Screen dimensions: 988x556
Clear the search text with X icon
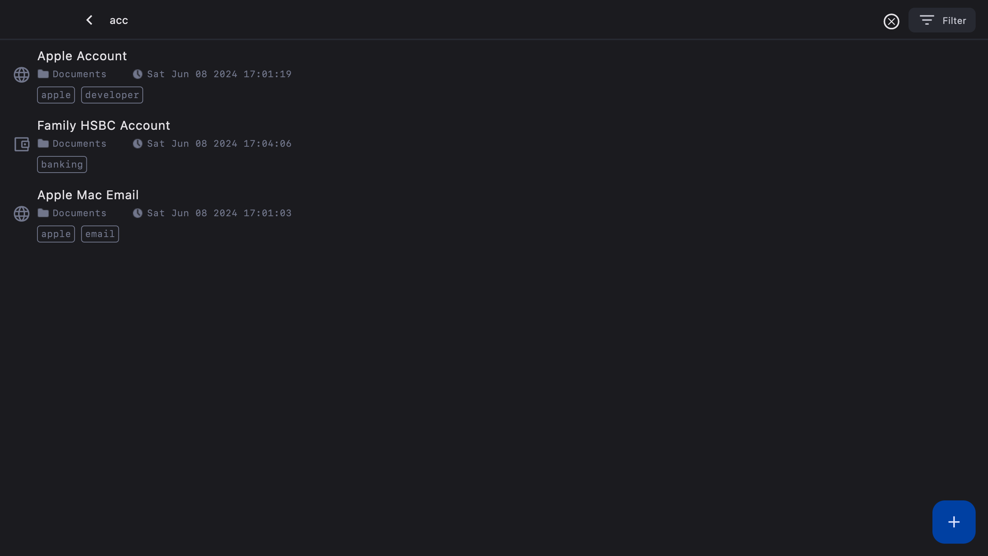(x=891, y=21)
